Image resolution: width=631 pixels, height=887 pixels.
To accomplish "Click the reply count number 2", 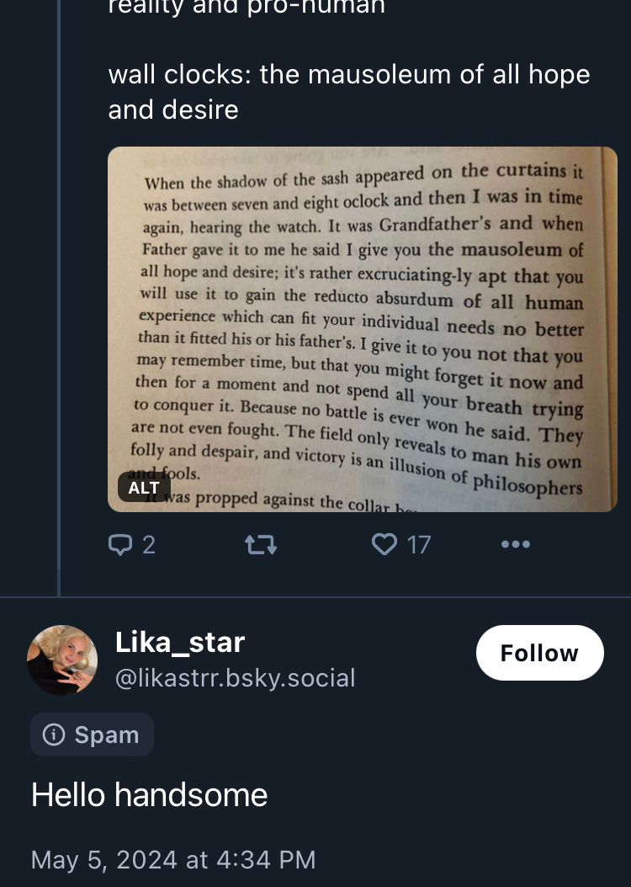I will pyautogui.click(x=149, y=545).
